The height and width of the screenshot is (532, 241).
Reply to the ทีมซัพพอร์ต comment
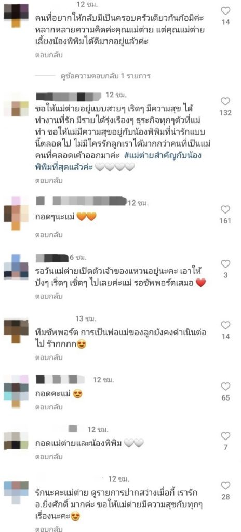click(49, 357)
